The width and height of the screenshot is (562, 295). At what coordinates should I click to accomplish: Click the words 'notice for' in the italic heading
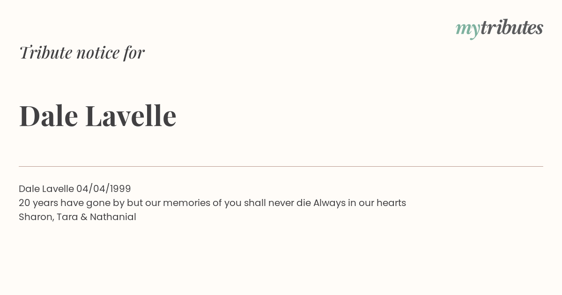[x=111, y=52]
